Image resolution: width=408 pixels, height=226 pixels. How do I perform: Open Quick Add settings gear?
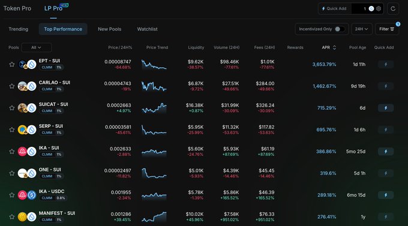379,8
